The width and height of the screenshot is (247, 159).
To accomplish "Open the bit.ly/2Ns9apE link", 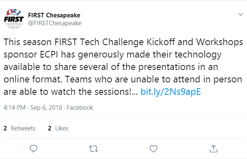I will [170, 92].
